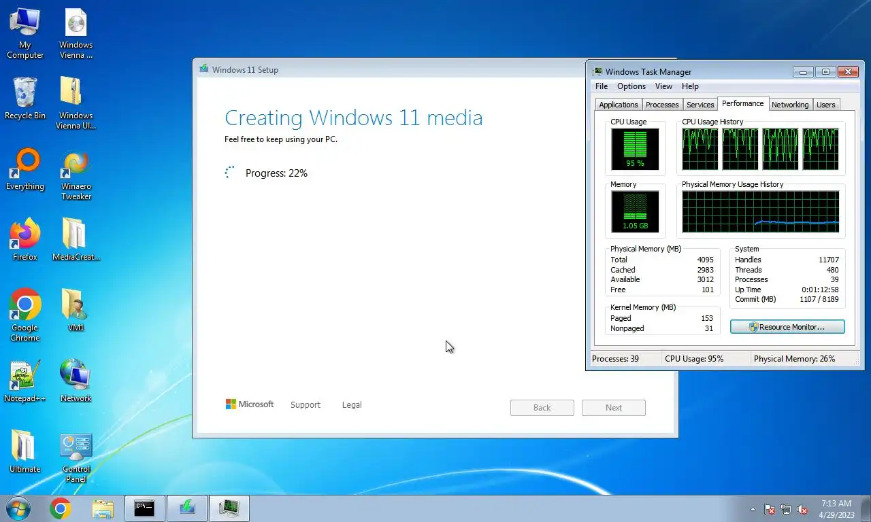Click the Progress: 22% text
The width and height of the screenshot is (871, 522).
pos(276,173)
